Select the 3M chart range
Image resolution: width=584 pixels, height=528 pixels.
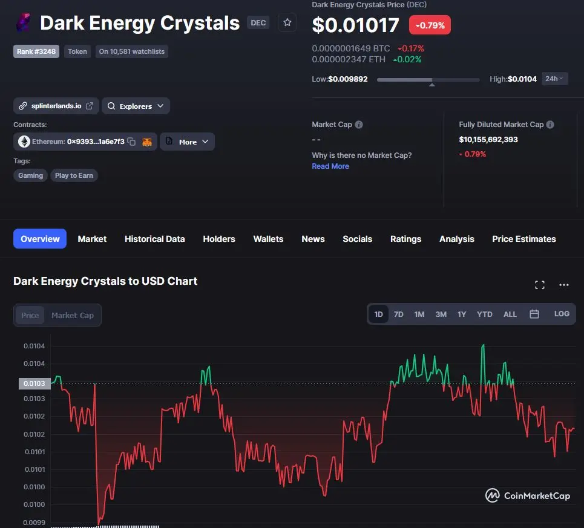441,315
